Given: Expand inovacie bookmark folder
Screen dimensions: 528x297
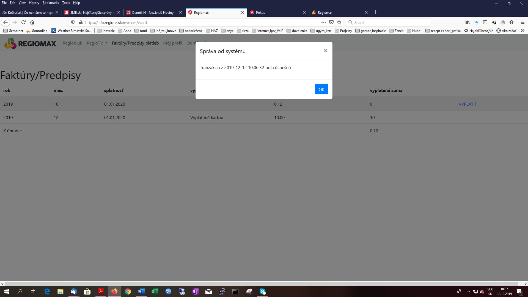Looking at the screenshot, I should point(106,31).
